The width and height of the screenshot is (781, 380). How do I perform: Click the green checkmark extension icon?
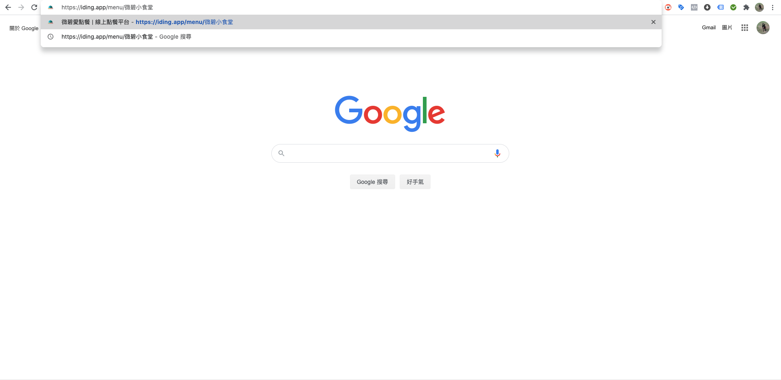tap(733, 7)
